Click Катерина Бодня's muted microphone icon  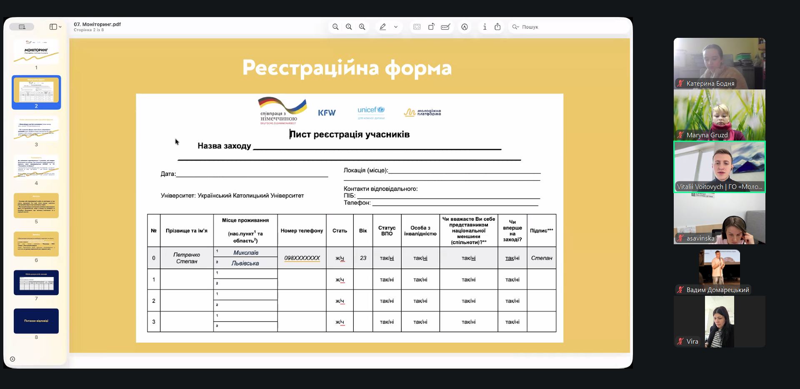[680, 84]
